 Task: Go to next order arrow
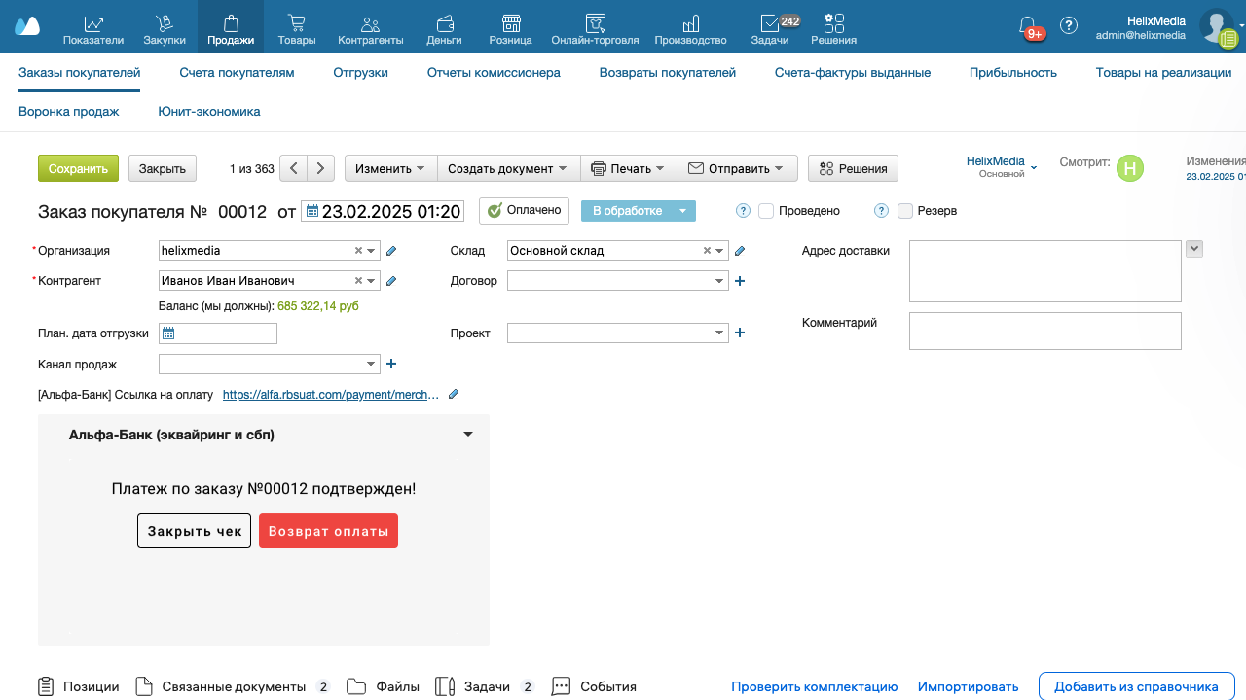321,168
